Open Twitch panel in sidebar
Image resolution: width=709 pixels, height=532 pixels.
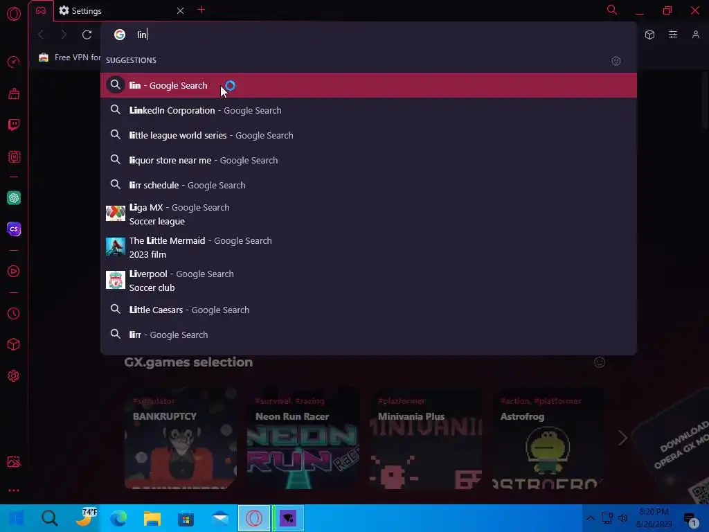[14, 125]
